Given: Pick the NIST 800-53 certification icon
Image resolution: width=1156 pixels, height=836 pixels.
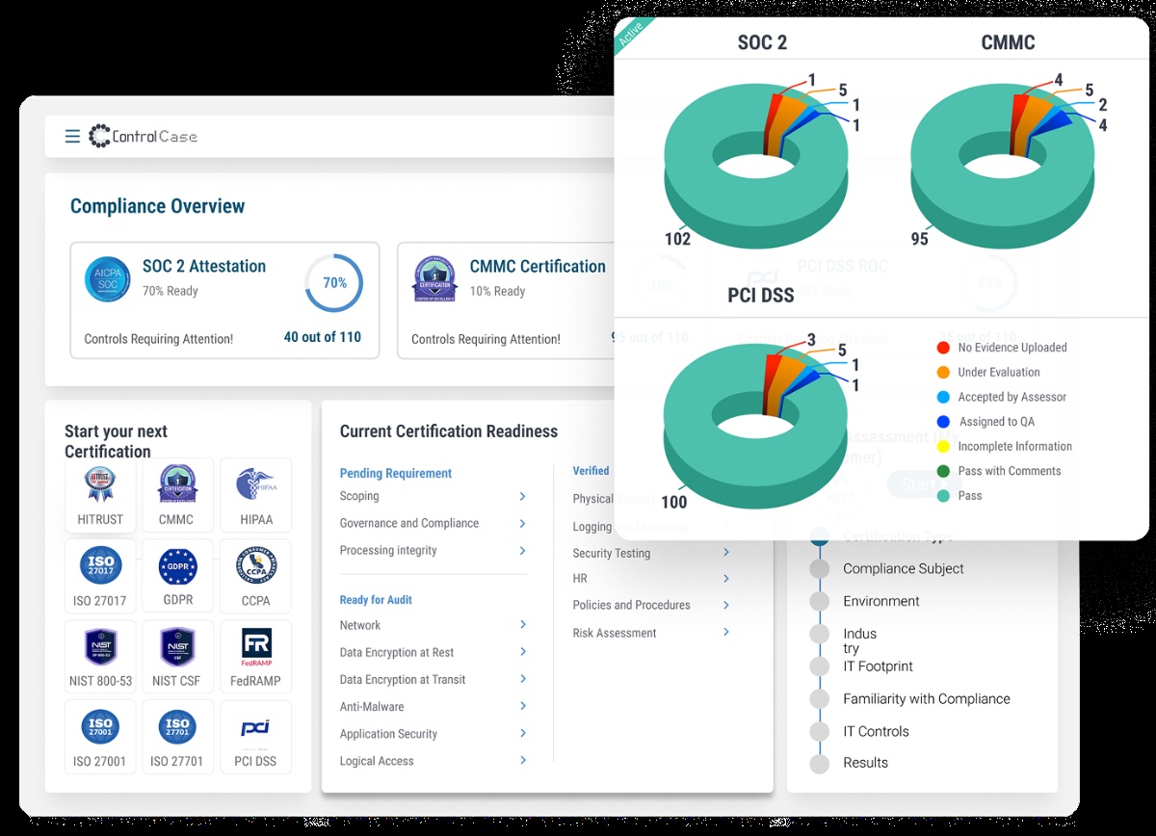Looking at the screenshot, I should (x=100, y=646).
